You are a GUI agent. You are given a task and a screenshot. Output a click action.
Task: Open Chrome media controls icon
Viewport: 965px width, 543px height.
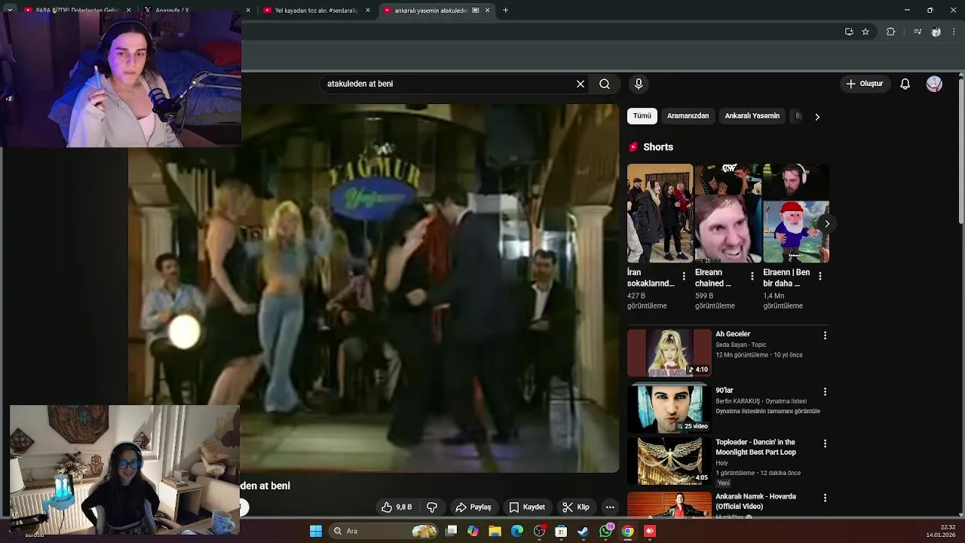[x=918, y=32]
